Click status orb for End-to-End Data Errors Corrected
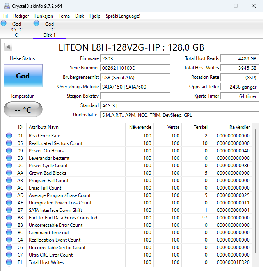This screenshot has width=263, height=271. point(9,217)
